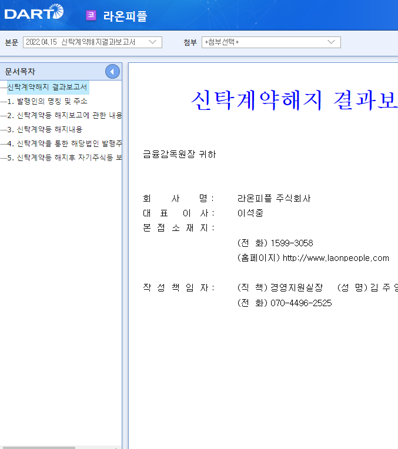Click the 경영지원실장 position text
This screenshot has width=398, height=449.
(x=296, y=287)
